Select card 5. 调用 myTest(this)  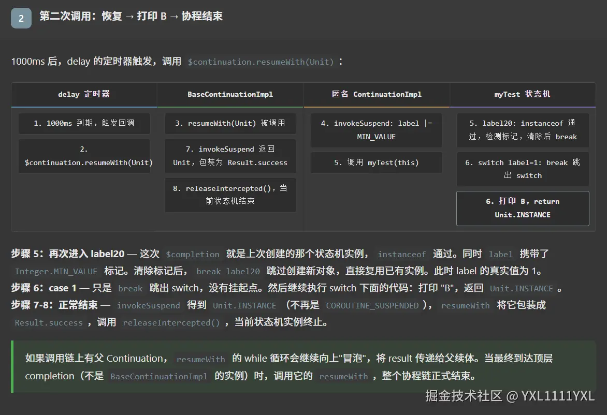[377, 162]
